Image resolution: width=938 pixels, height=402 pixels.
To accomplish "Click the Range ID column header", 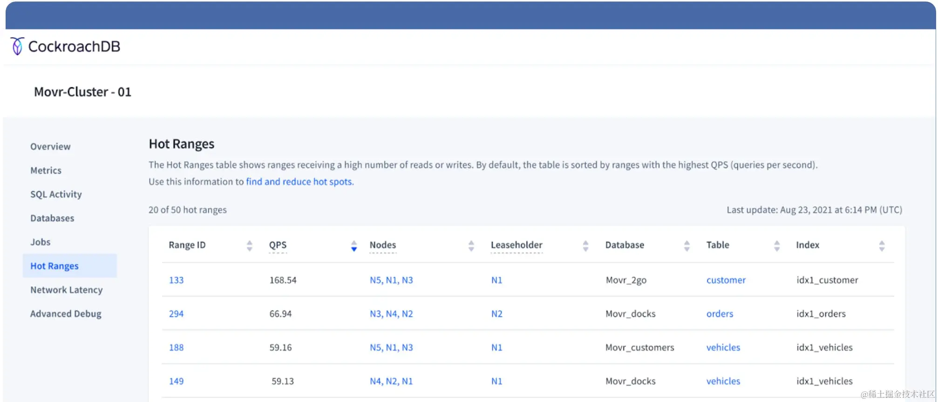I will tap(187, 245).
